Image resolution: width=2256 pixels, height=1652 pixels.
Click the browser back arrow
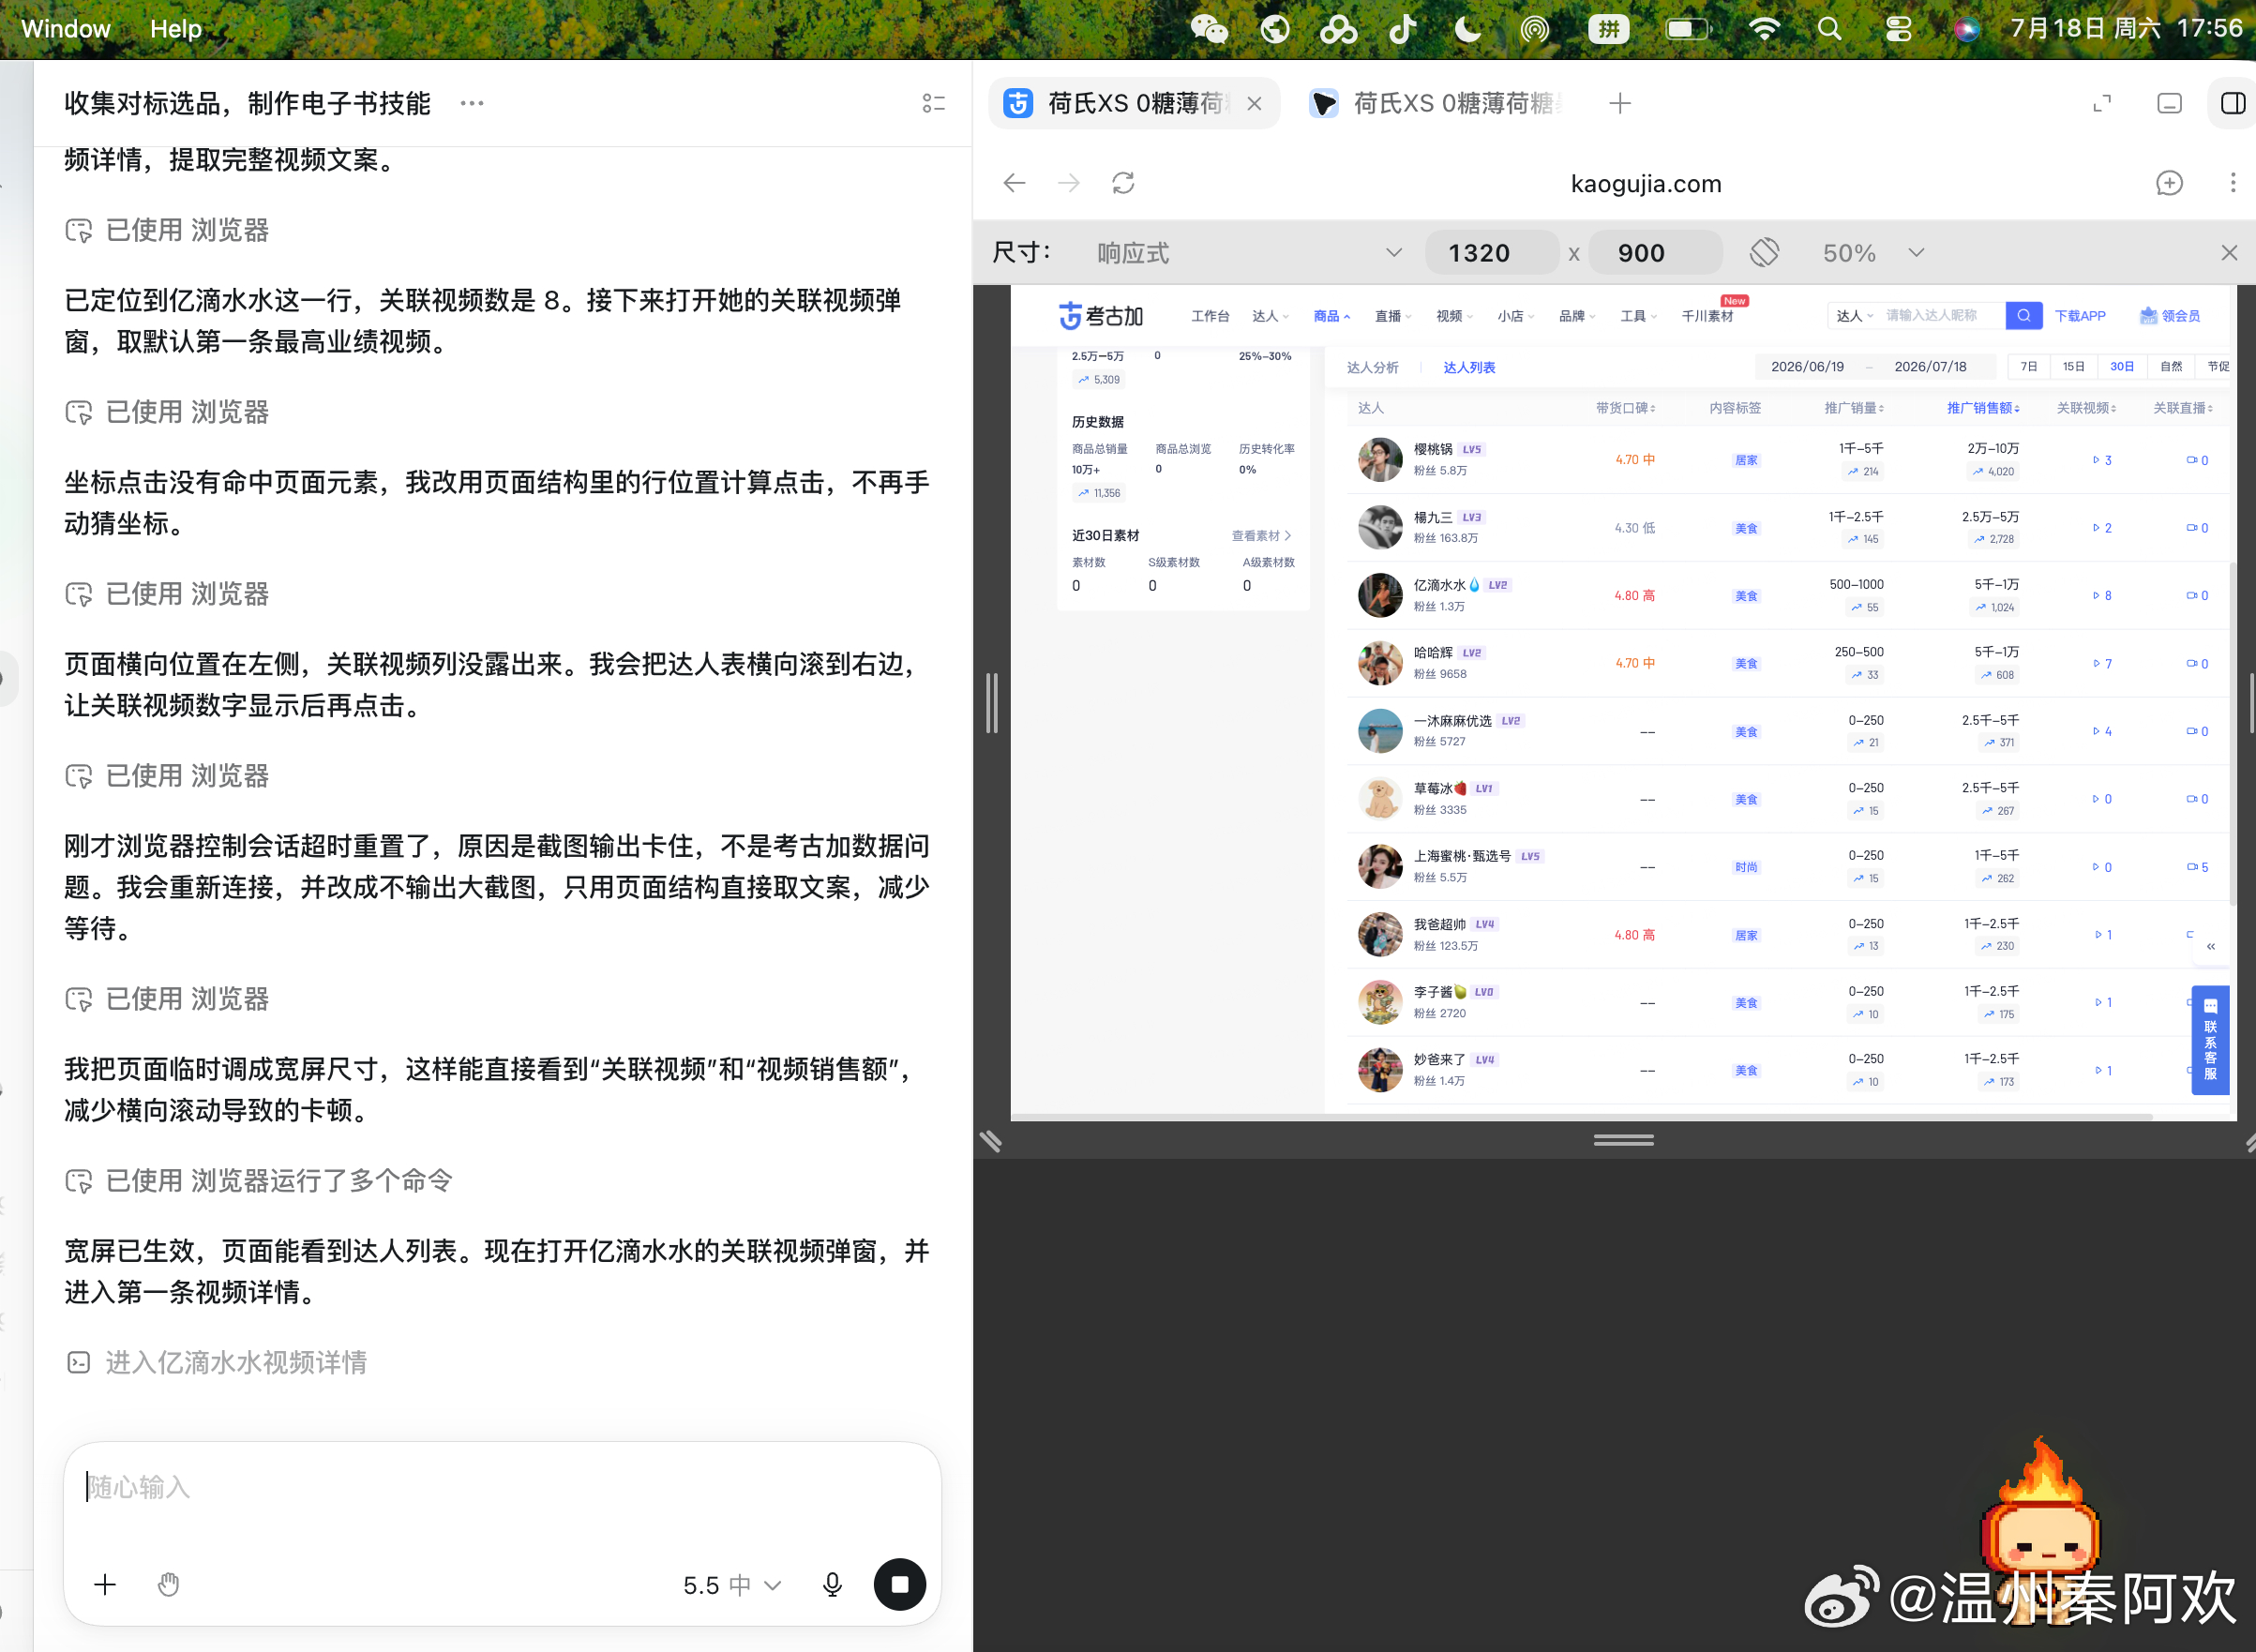pos(1015,183)
